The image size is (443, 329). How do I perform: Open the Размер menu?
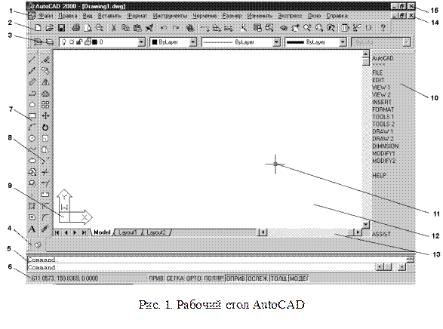[232, 16]
